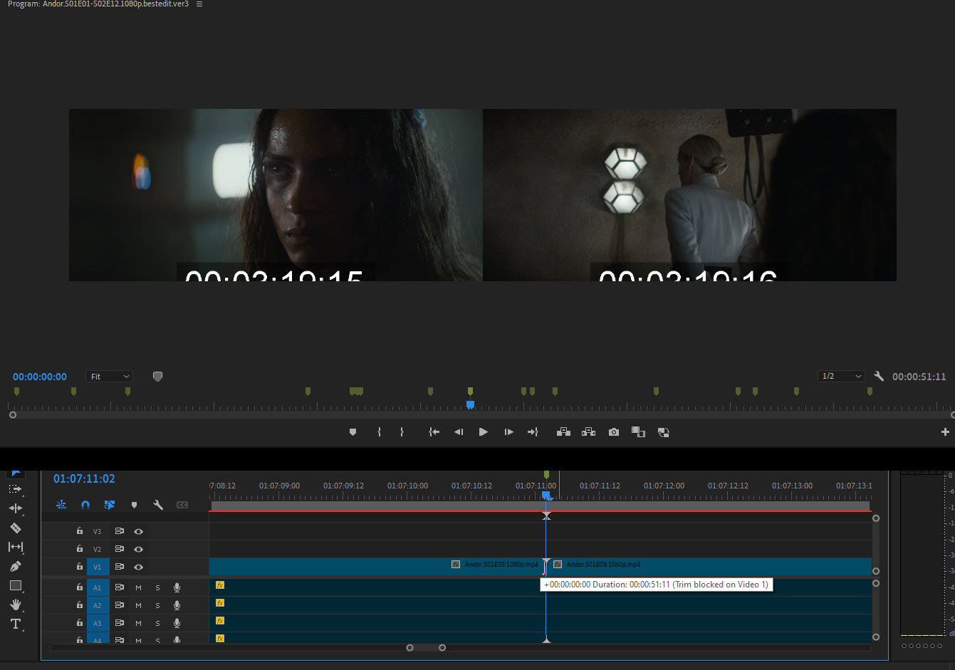Click timeline timecode 01:07:11:02
The height and width of the screenshot is (670, 955).
click(x=84, y=478)
